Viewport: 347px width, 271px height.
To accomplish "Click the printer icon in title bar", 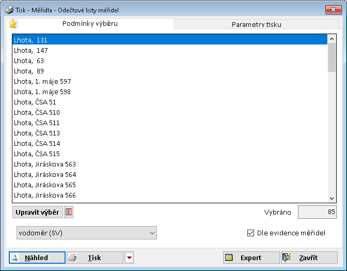I will [9, 10].
